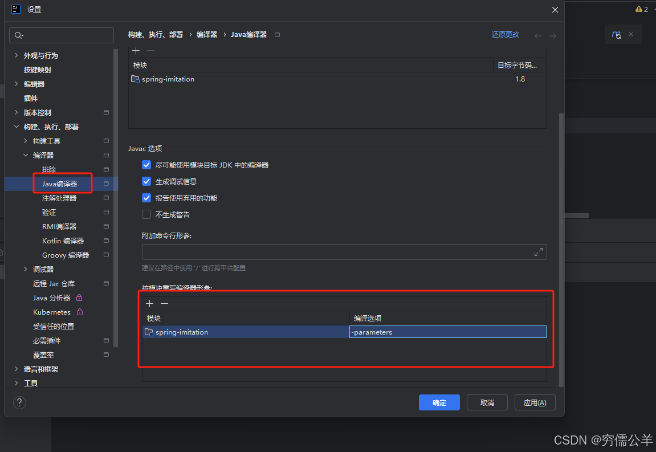The width and height of the screenshot is (656, 452).
Task: Open Kotlin 编译器 settings
Action: point(63,241)
